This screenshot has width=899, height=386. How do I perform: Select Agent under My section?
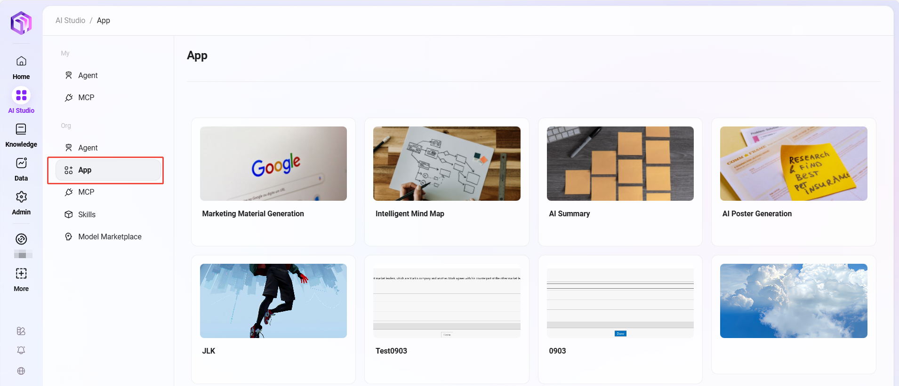88,75
